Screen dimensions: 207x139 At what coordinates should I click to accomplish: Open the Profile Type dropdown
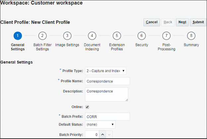click(x=105, y=71)
